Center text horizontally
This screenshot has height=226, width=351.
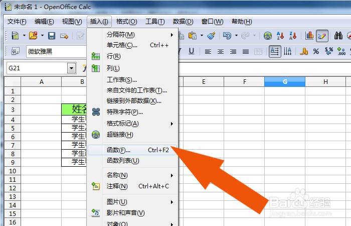221,52
